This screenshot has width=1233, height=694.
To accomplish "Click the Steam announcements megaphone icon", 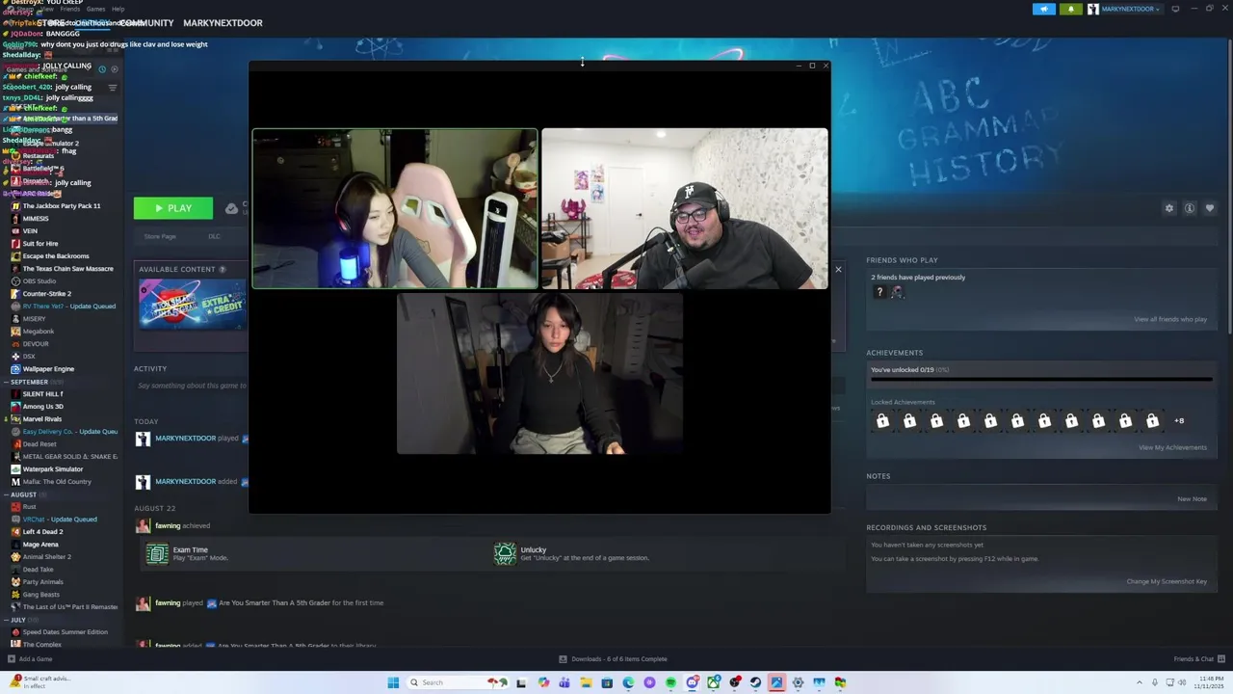I will 1044,9.
